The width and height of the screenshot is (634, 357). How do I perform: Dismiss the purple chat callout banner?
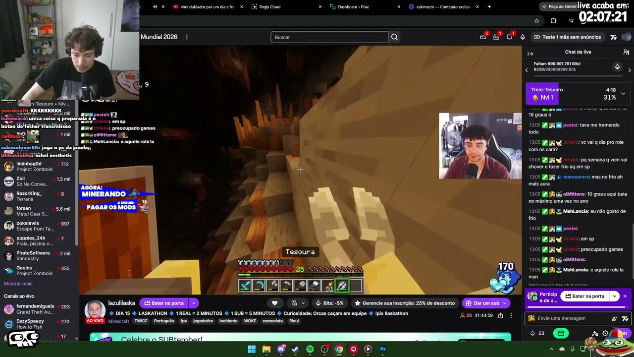click(625, 296)
